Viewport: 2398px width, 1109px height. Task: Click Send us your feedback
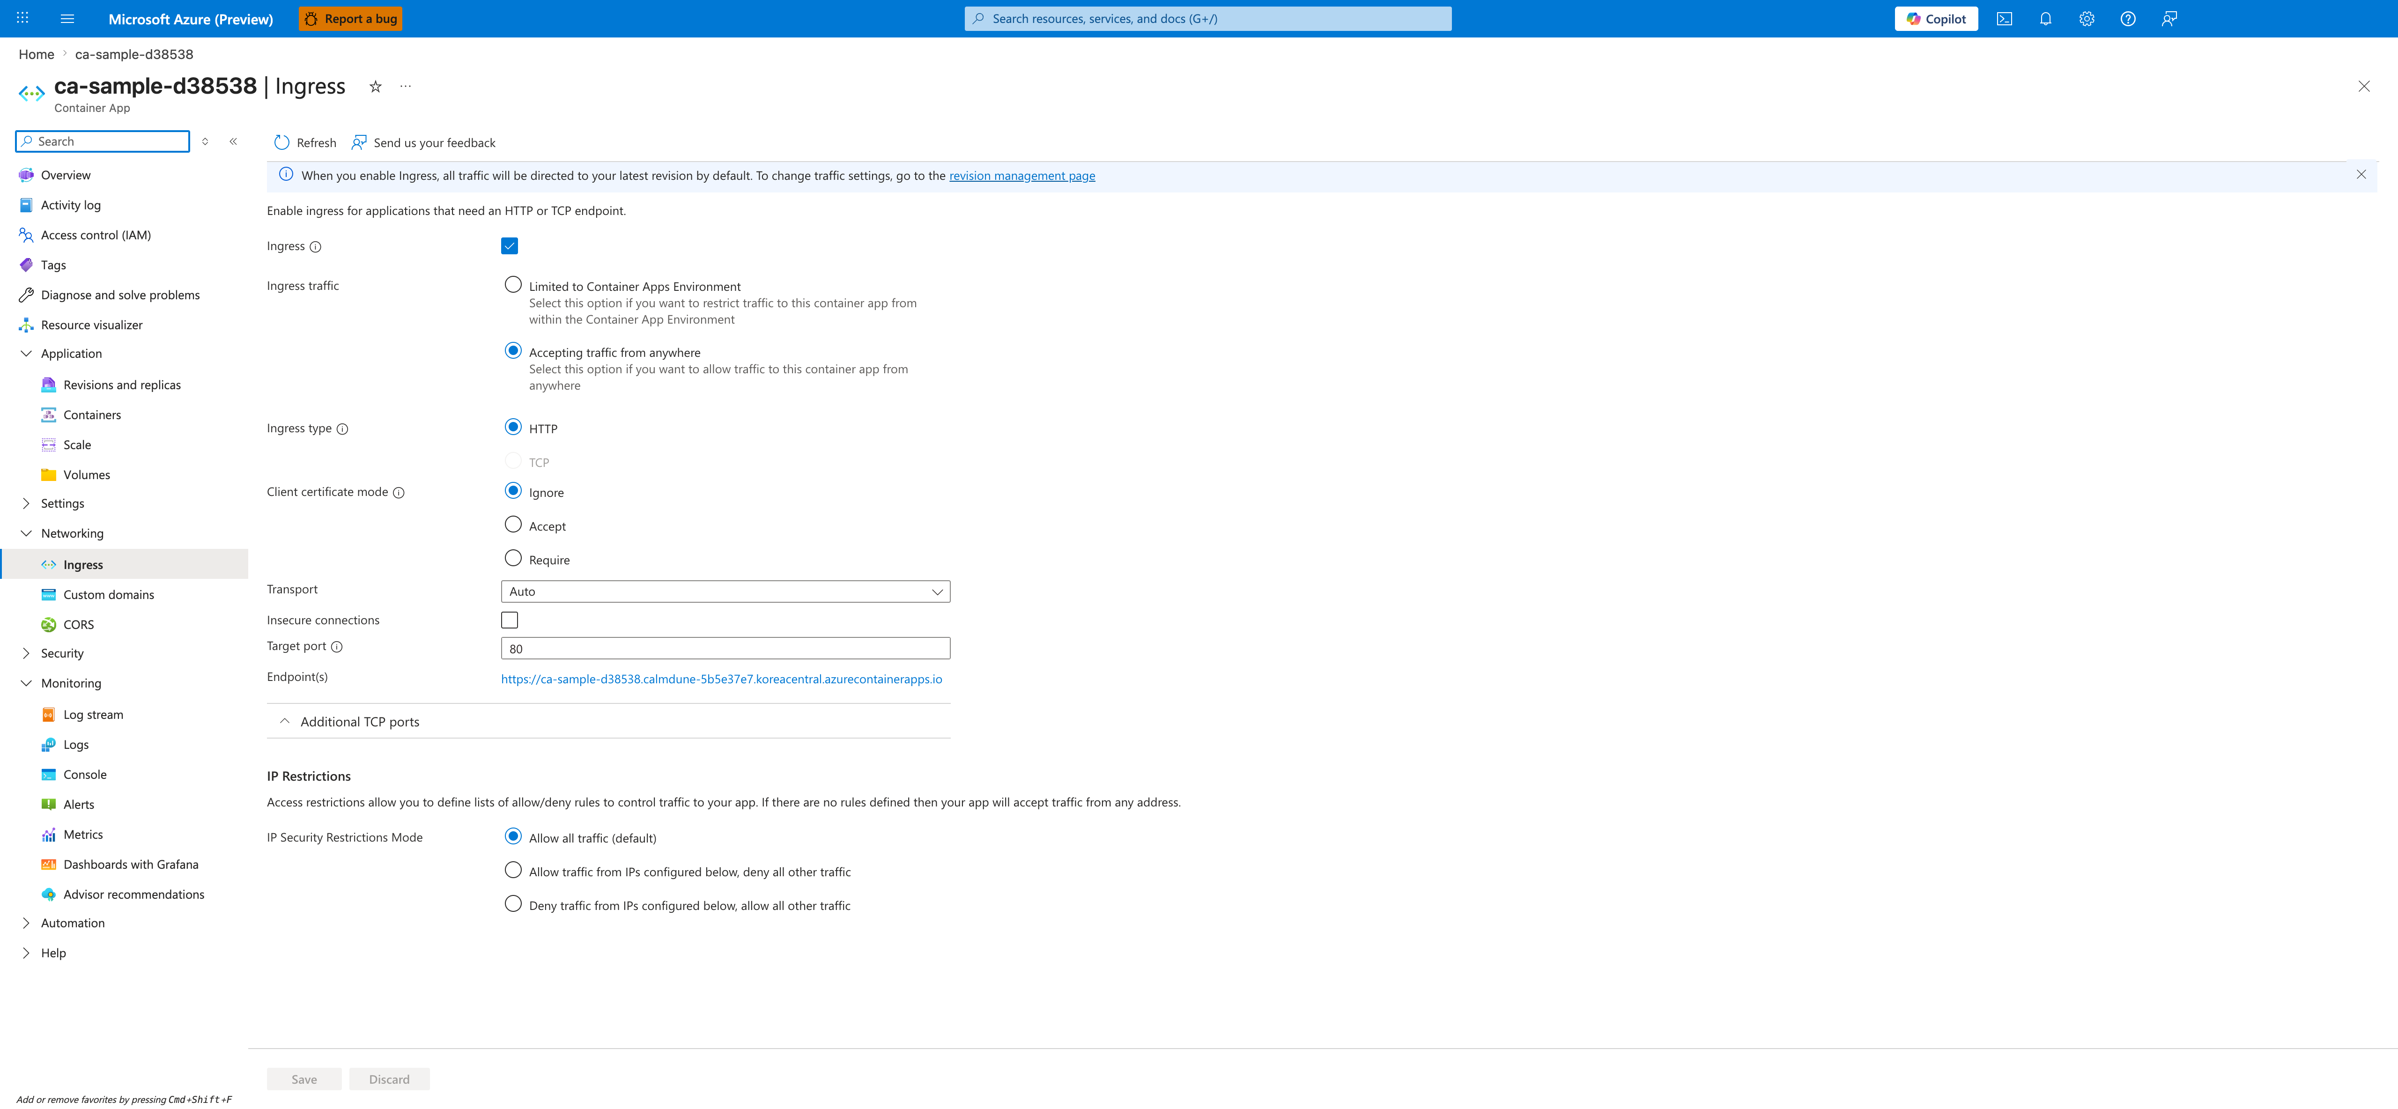point(423,142)
